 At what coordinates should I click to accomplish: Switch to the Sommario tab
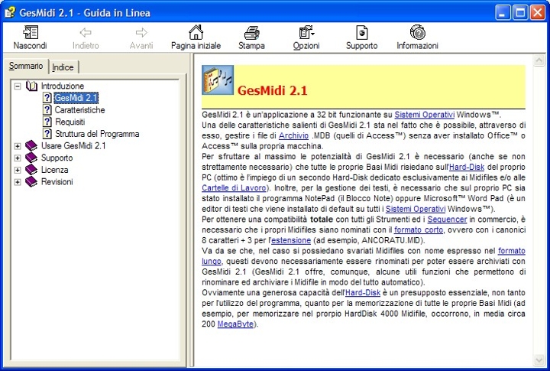(x=26, y=66)
